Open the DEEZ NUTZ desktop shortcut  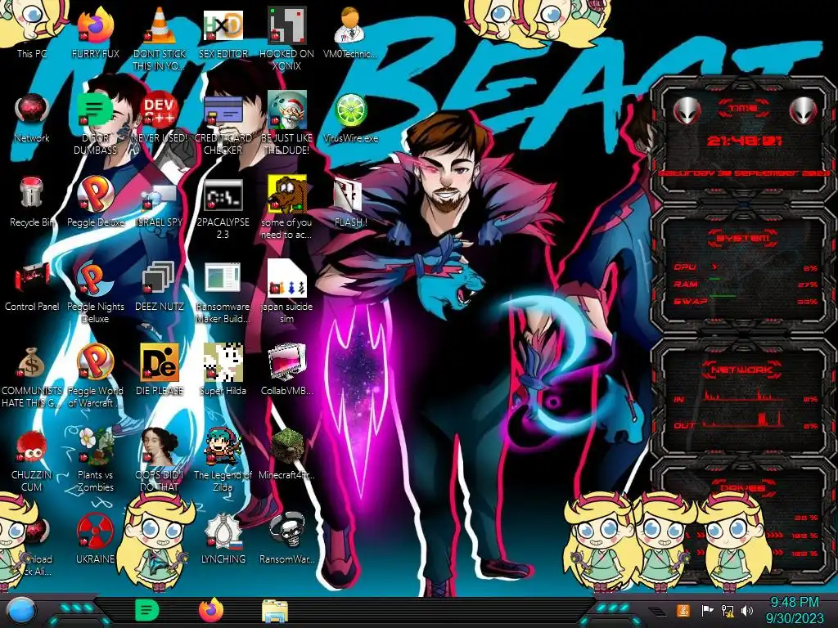[160, 286]
